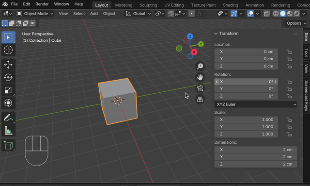The height and width of the screenshot is (186, 310).
Task: Click the Blender logo icon
Action: point(5,4)
